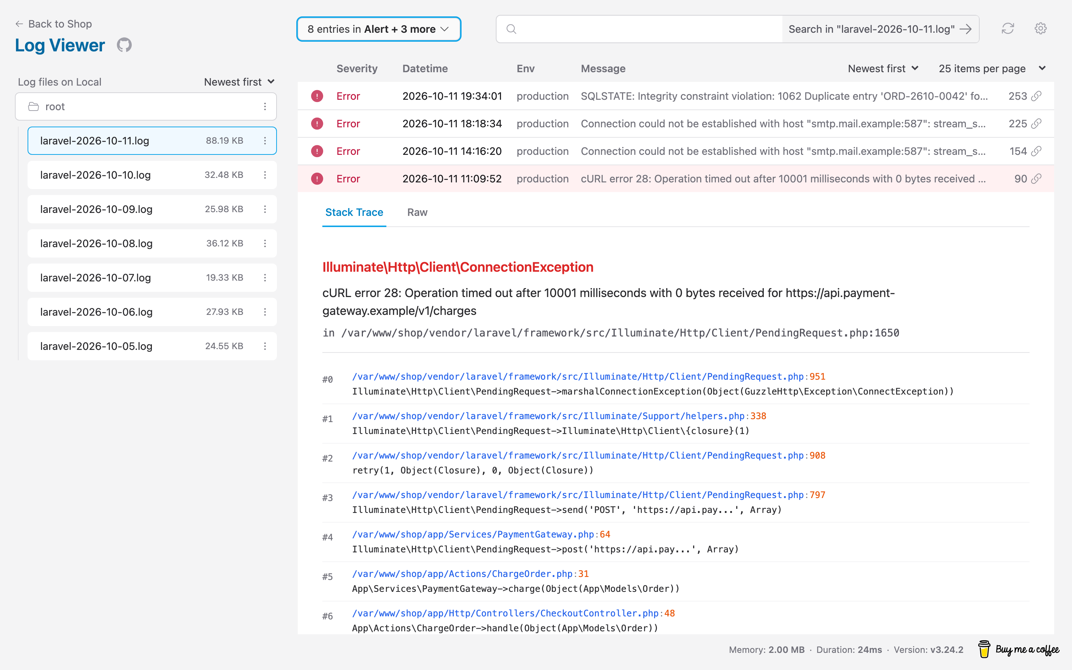
Task: Open options menu for laravel-2026-10-07.log
Action: [265, 277]
